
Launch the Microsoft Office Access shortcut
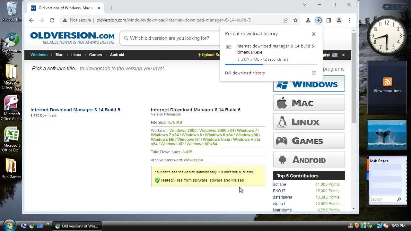coord(12,108)
